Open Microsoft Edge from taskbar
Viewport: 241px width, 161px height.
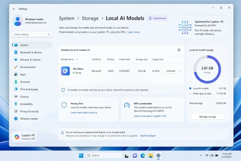[143, 156]
